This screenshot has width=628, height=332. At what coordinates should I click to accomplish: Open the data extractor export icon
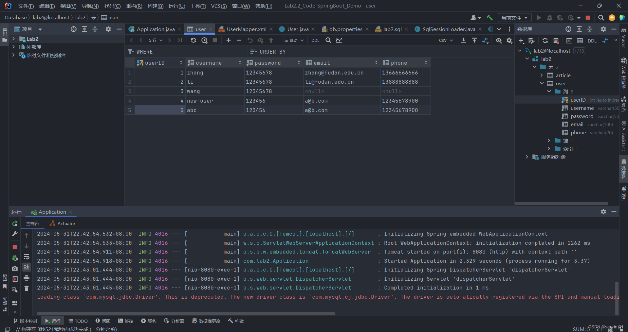464,40
